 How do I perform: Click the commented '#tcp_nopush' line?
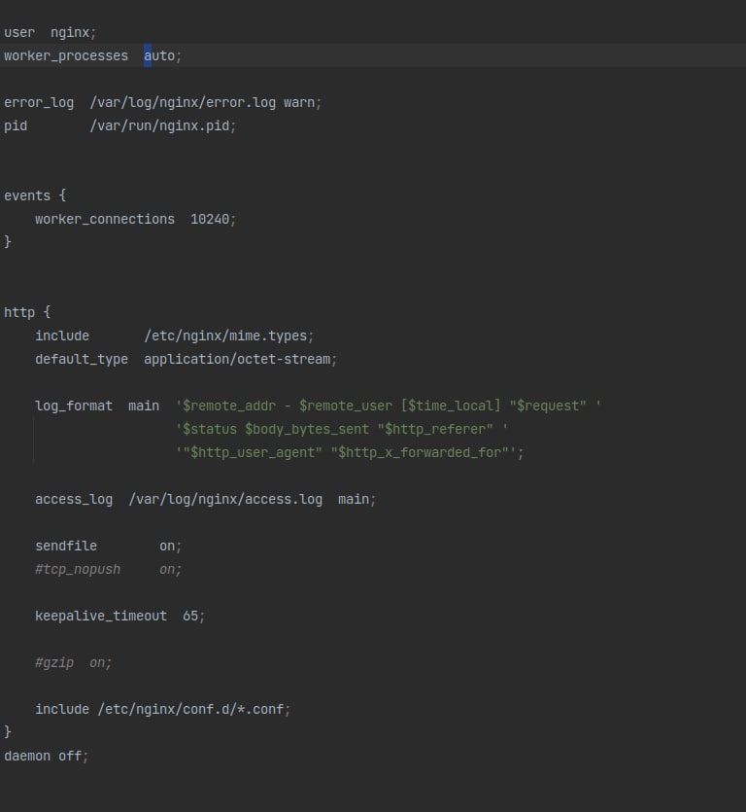point(109,570)
